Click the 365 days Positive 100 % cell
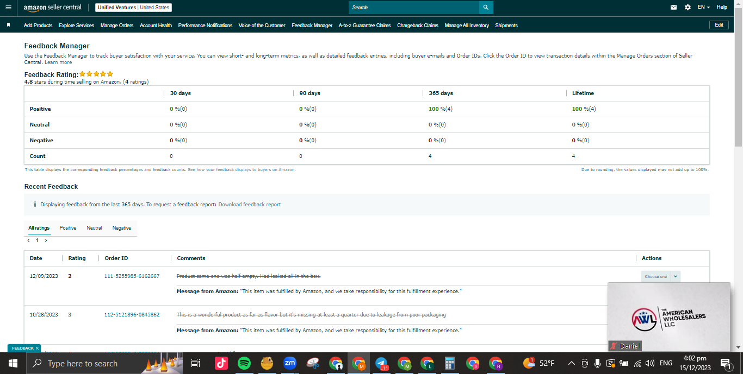The image size is (743, 374). click(441, 109)
